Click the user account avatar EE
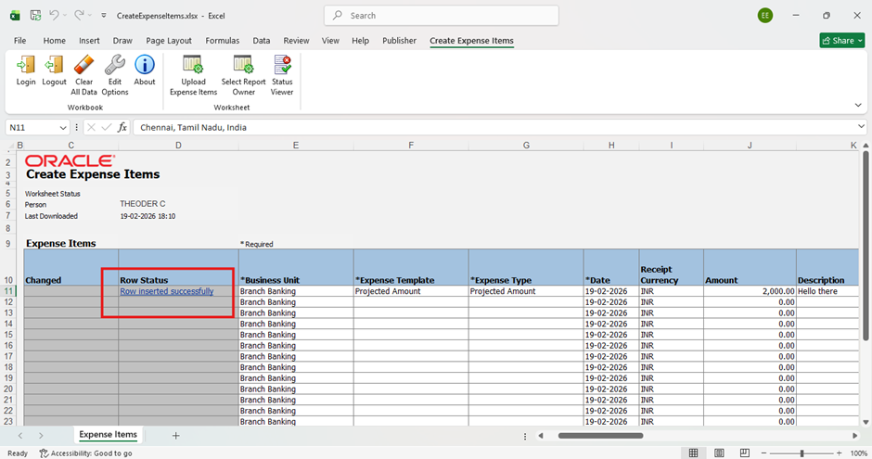This screenshot has width=872, height=459. click(765, 16)
